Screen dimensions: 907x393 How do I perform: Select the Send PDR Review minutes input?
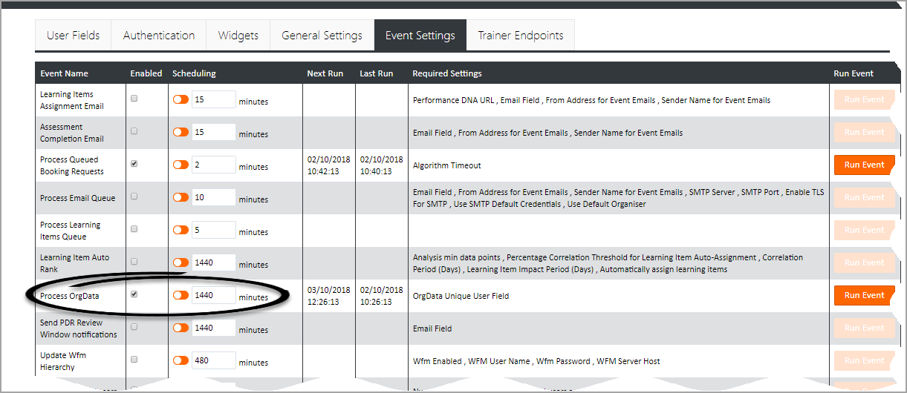click(213, 328)
